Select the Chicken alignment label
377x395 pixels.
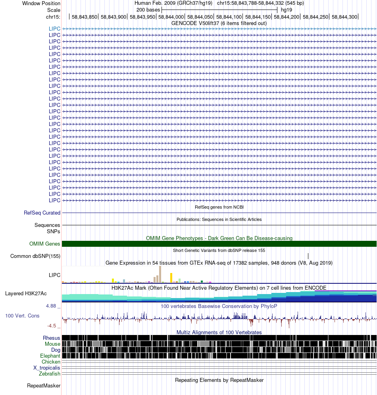tap(51, 362)
